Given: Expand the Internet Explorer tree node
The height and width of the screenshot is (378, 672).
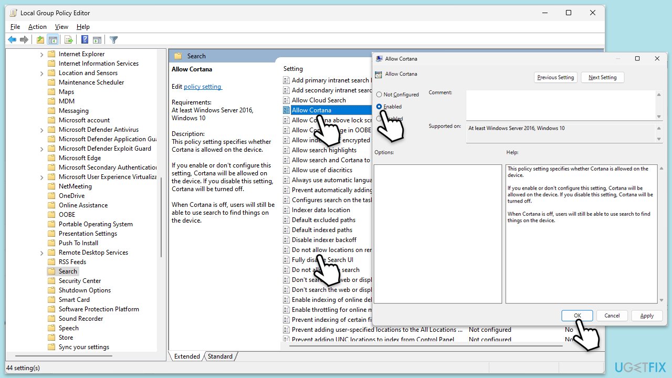Looking at the screenshot, I should (42, 54).
